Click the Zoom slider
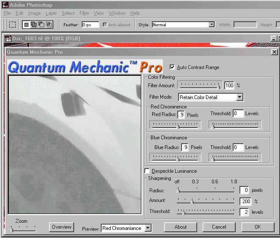Screen dimensions: 280x238 [23, 229]
